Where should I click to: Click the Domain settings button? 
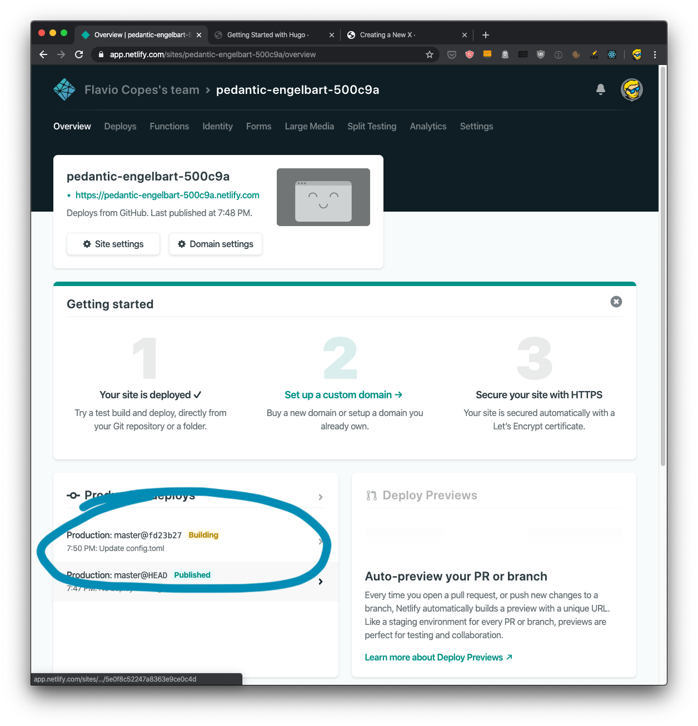(x=216, y=244)
